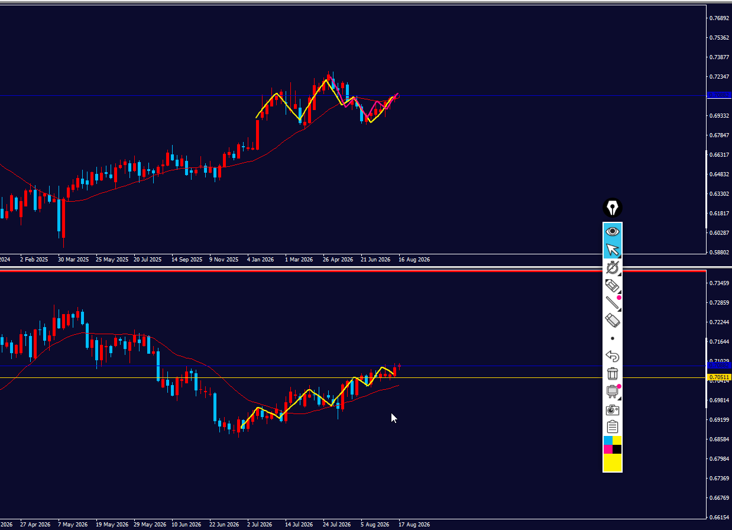
Task: Select the eraser tool
Action: [613, 321]
